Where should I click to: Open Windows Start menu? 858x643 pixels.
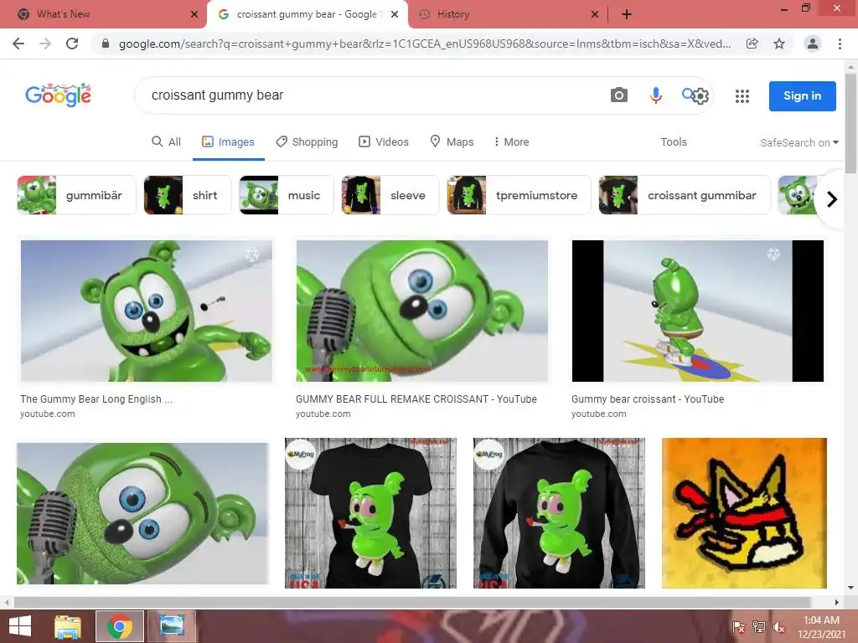pos(20,626)
